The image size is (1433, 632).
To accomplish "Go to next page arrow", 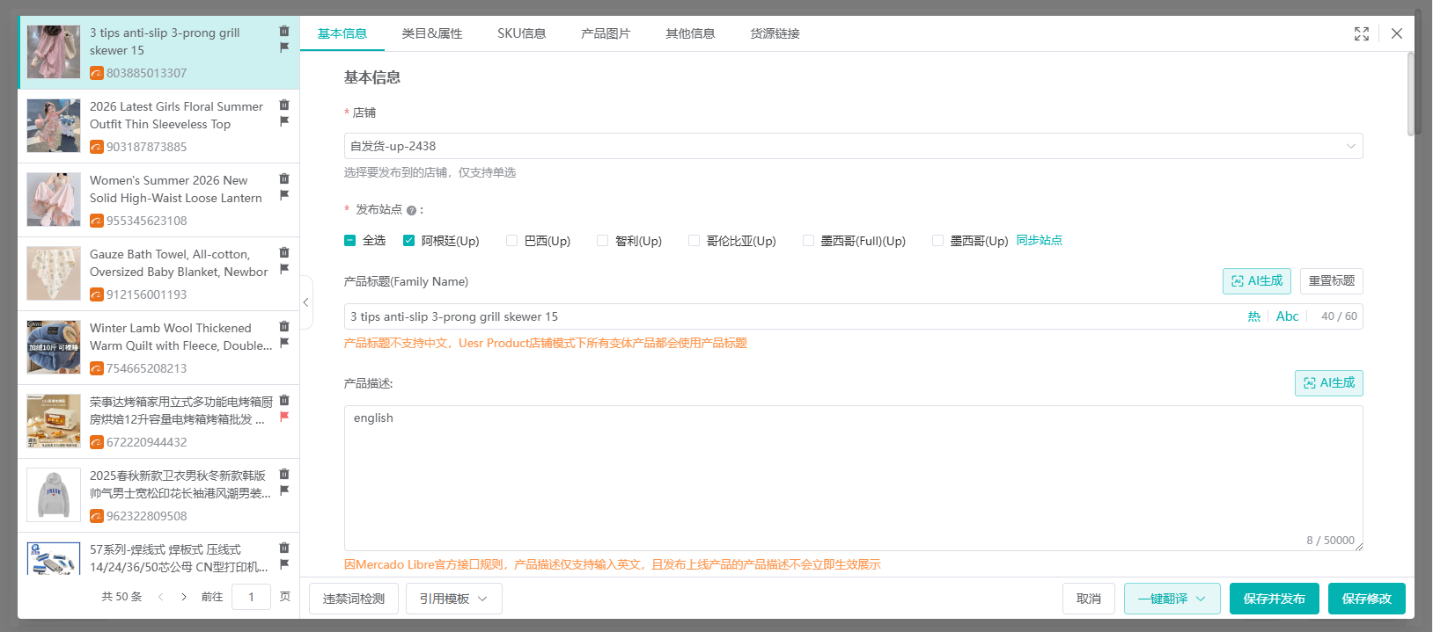I will click(183, 597).
